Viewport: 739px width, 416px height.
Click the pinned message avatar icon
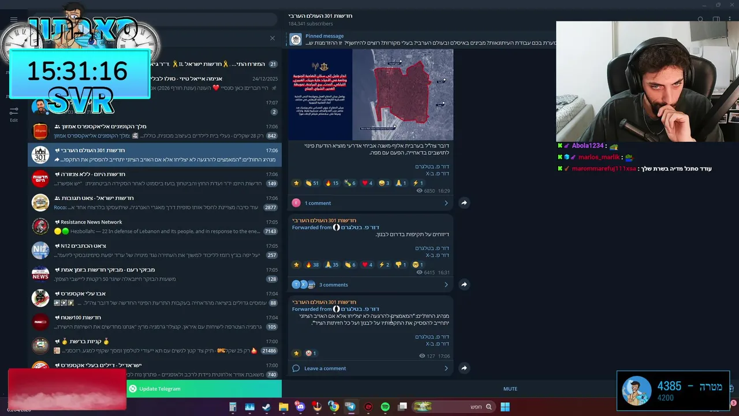(x=296, y=39)
